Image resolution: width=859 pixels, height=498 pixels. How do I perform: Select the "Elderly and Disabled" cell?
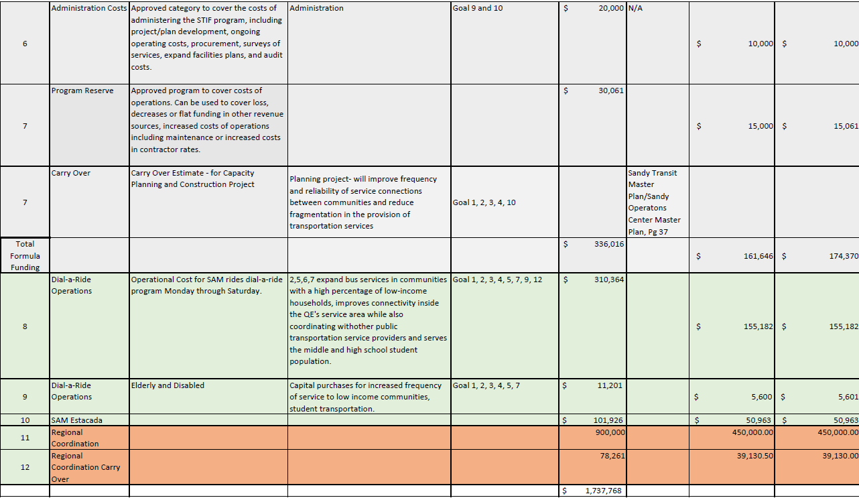click(x=208, y=396)
